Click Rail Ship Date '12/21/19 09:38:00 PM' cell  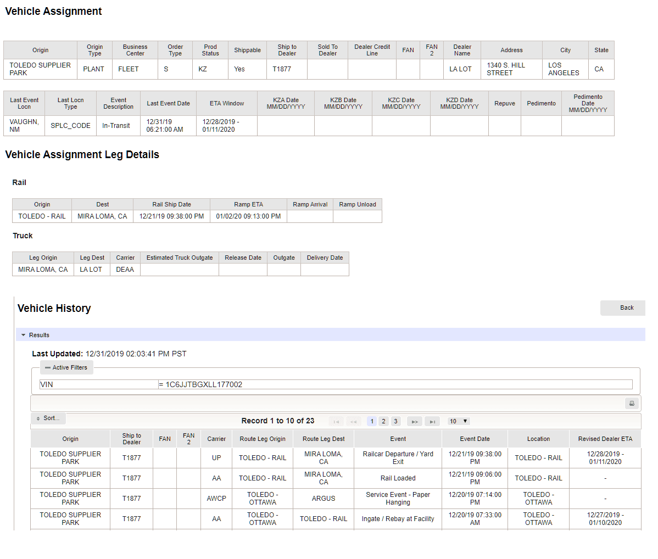tap(171, 216)
